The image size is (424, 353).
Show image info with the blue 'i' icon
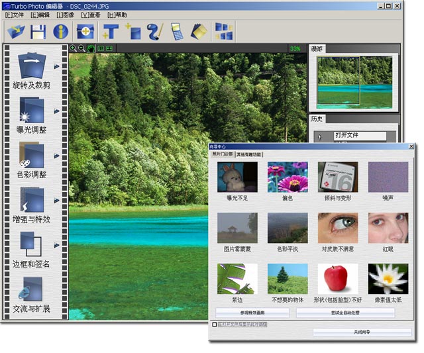point(60,32)
